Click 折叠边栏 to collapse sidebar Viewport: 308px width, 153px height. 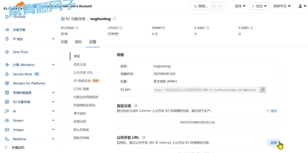click(18, 148)
